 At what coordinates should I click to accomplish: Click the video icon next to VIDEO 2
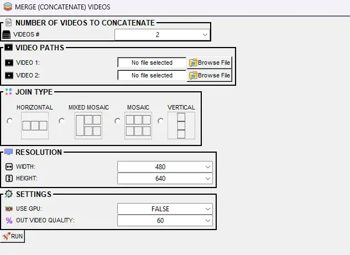coord(9,75)
